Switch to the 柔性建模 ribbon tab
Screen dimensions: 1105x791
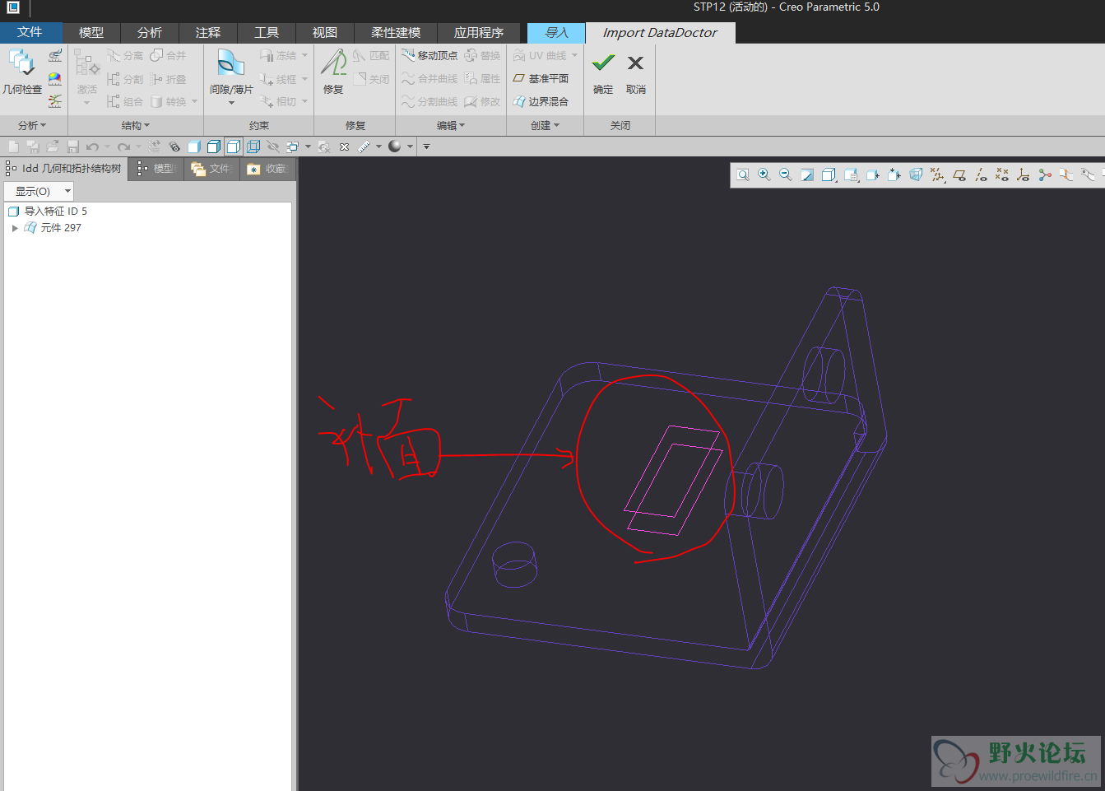click(x=395, y=32)
